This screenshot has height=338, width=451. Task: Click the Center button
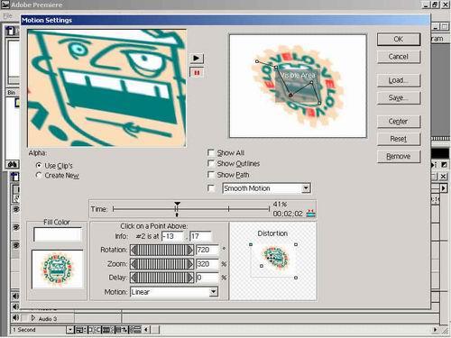[399, 122]
